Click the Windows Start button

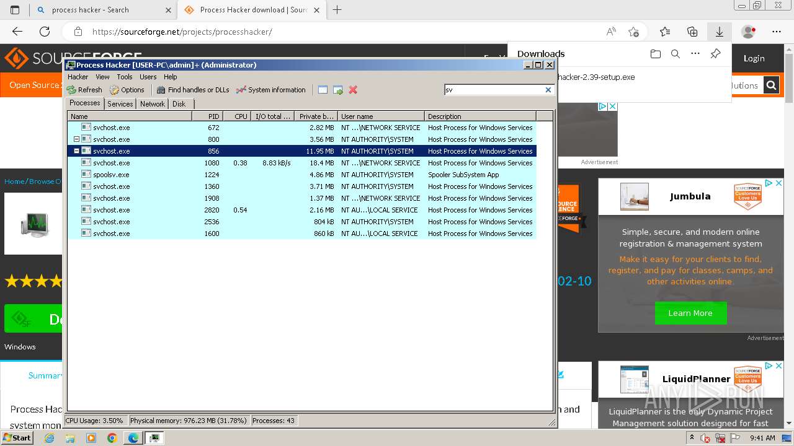[x=17, y=437]
